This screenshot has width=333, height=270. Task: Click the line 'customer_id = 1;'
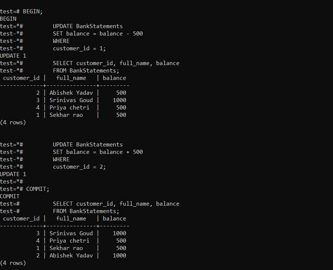[x=79, y=49]
